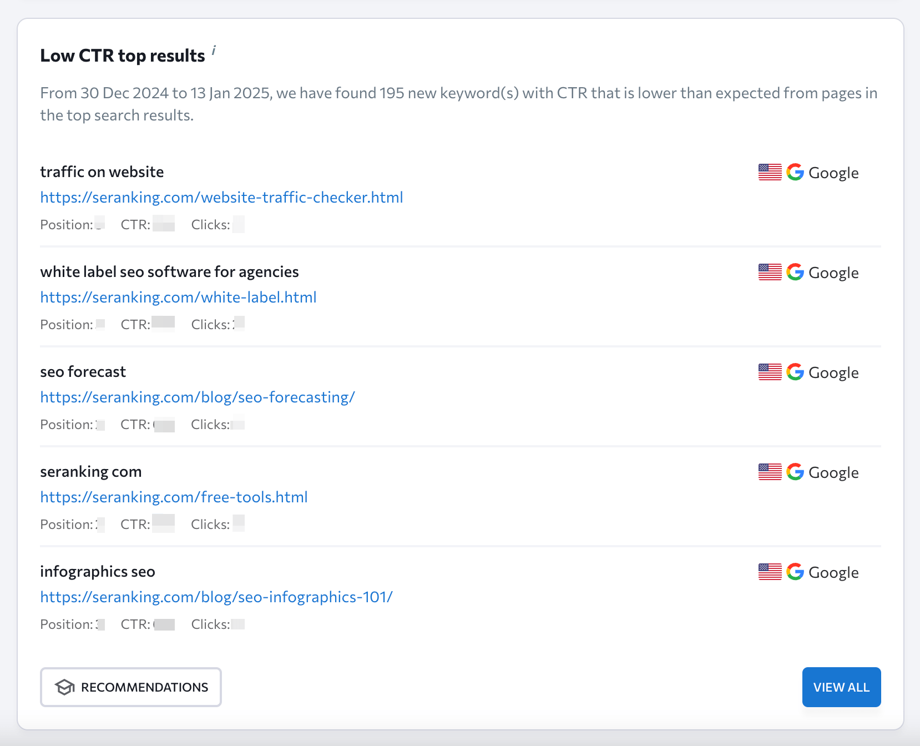The height and width of the screenshot is (746, 920).
Task: Click the Google label in seo forecast row
Action: [x=833, y=373]
